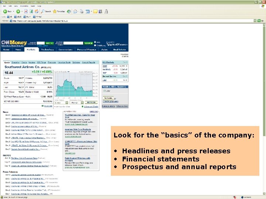Select the CNNMoney search radio button
This screenshot has width=266, height=199.
[x=95, y=45]
